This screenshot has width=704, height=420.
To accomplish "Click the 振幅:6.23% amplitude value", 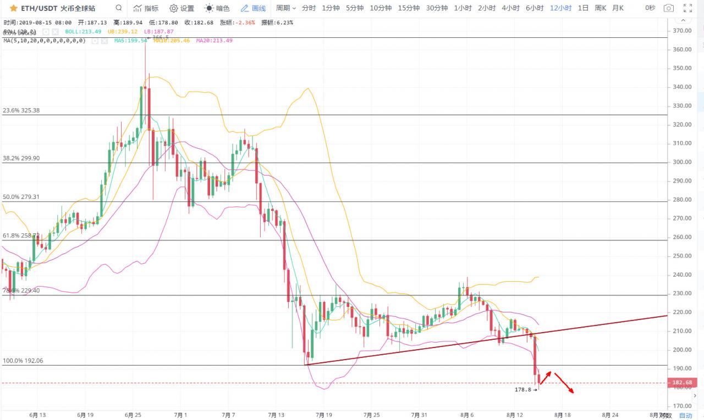I will pos(277,23).
